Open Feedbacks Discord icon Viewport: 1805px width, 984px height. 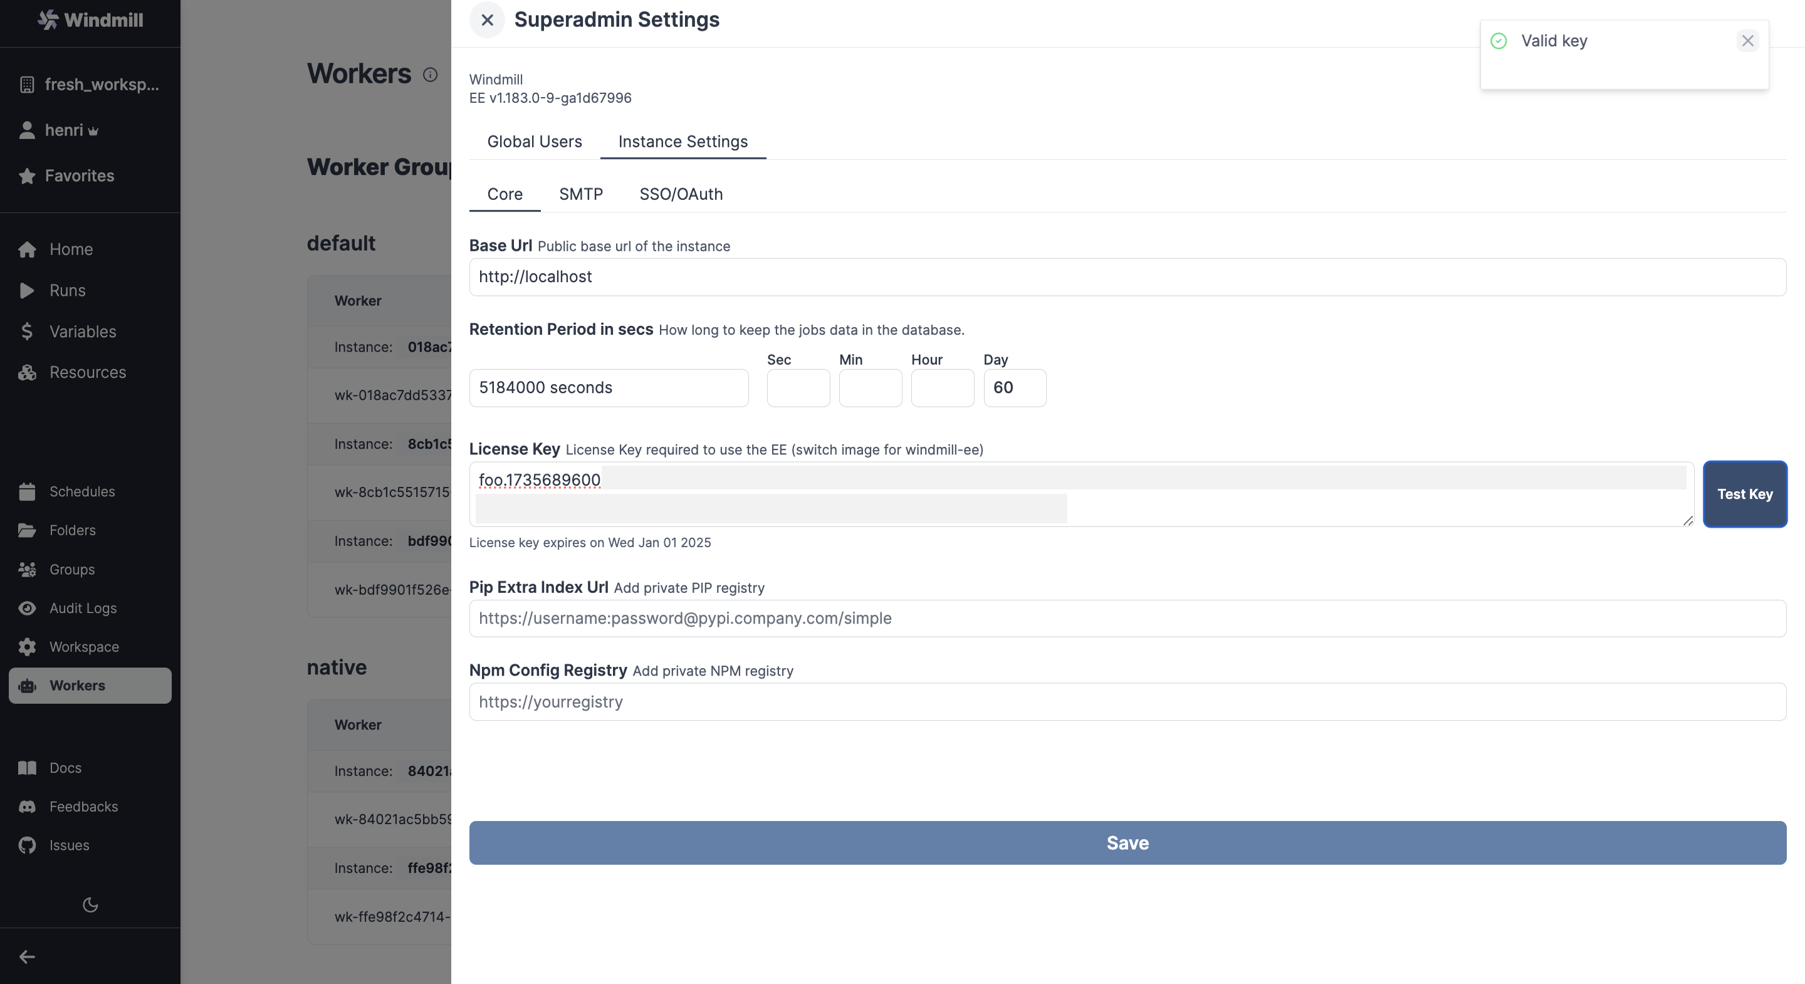pyautogui.click(x=28, y=807)
